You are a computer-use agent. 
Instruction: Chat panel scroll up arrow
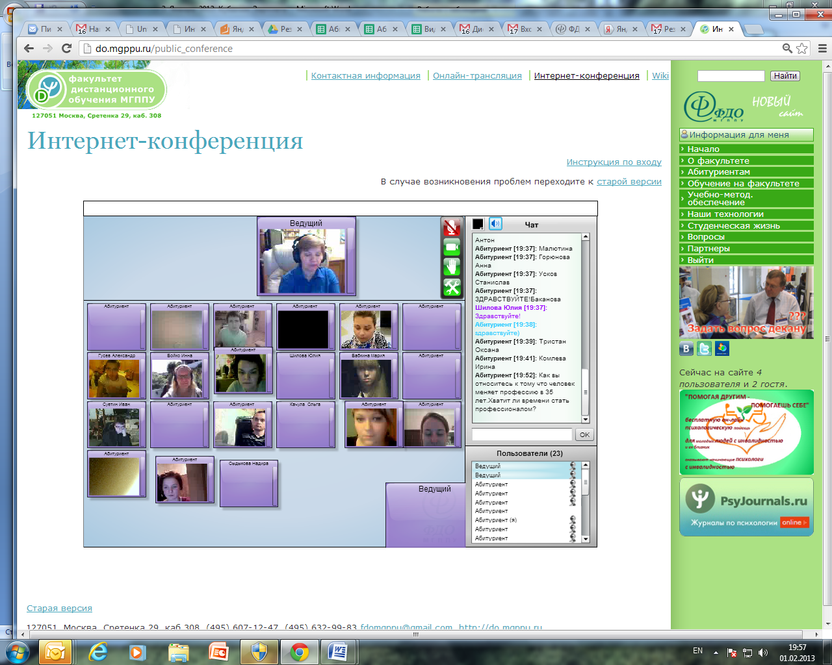pos(586,237)
